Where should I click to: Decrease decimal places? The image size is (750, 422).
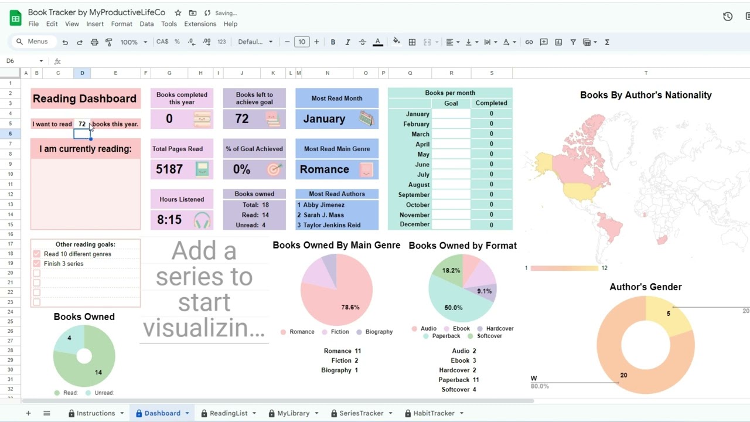[x=192, y=42]
